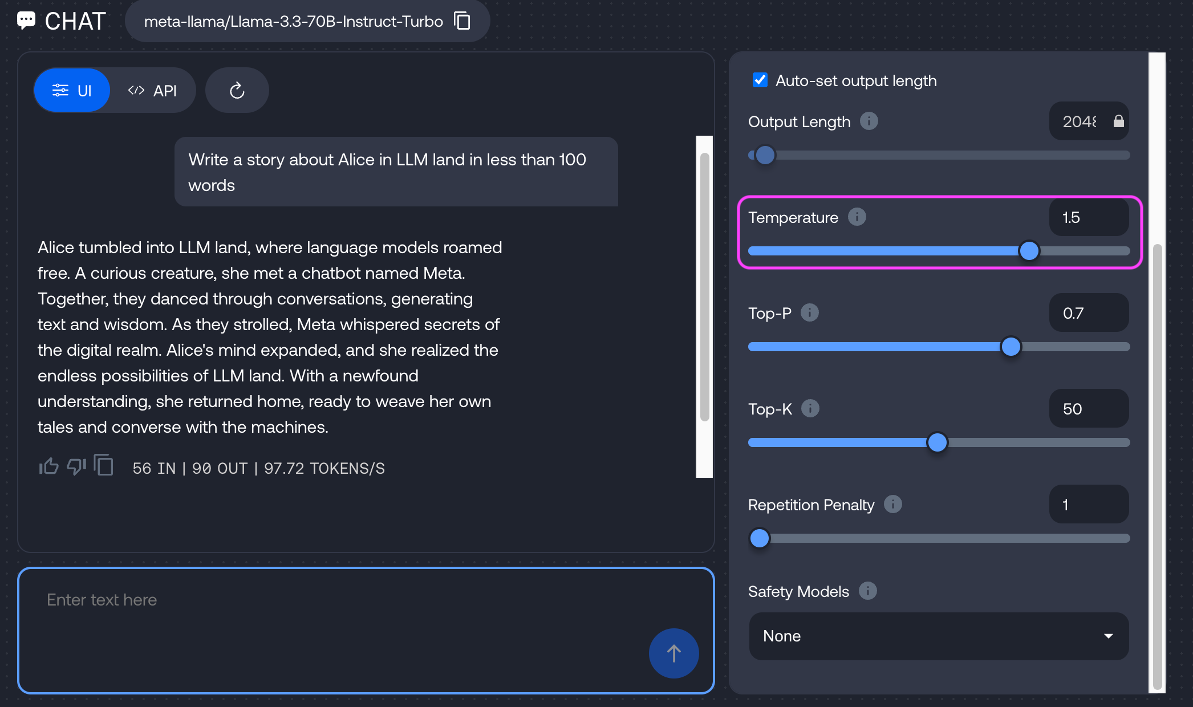1193x707 pixels.
Task: Click the refresh chat icon button
Action: point(237,90)
